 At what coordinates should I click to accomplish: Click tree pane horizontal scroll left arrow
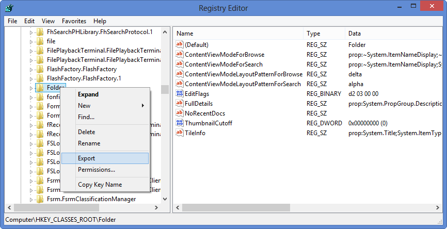pos(9,207)
